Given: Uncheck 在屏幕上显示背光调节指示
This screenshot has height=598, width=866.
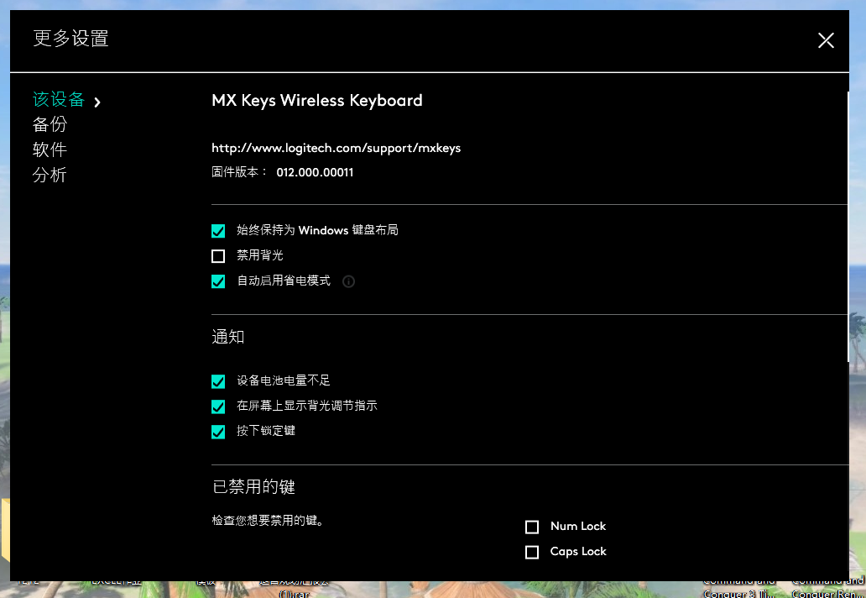Looking at the screenshot, I should [x=218, y=407].
